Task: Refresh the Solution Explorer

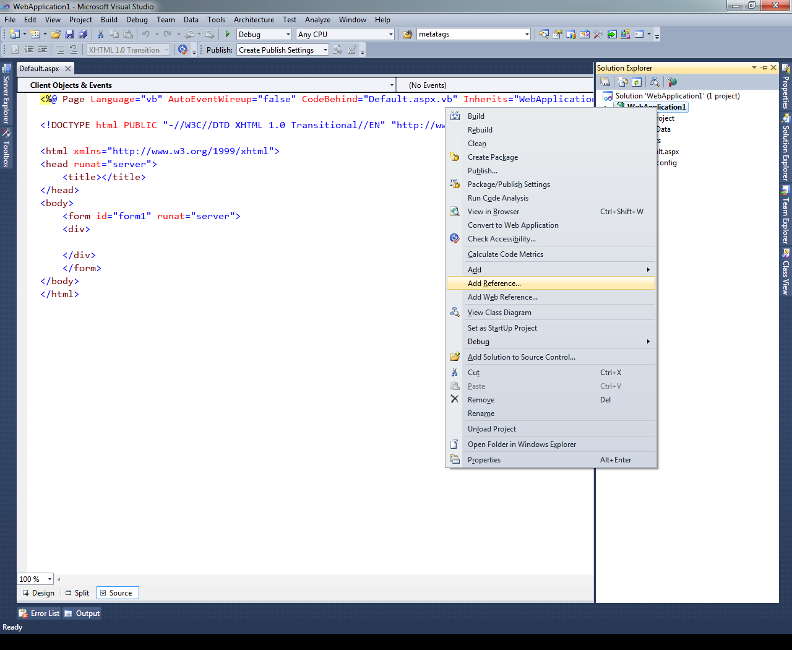Action: pos(637,81)
